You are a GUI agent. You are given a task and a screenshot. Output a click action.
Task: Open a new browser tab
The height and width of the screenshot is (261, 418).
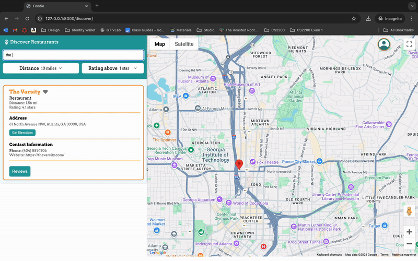point(97,6)
